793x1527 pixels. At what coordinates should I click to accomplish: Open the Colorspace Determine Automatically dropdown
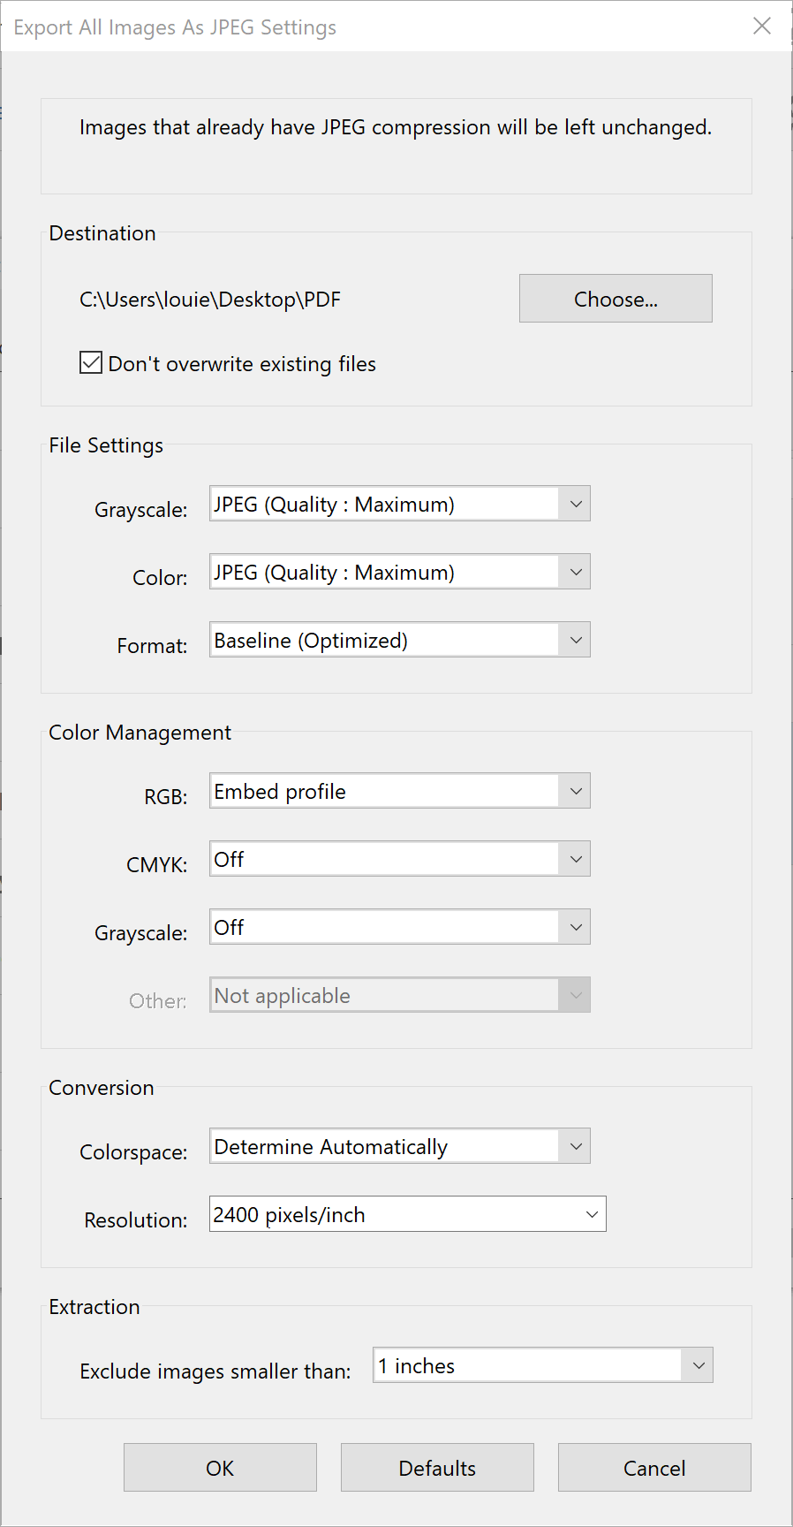coord(399,1146)
